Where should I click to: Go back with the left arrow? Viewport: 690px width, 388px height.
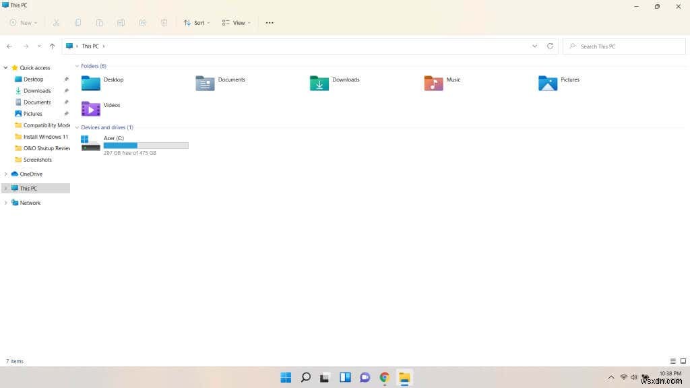pos(9,46)
